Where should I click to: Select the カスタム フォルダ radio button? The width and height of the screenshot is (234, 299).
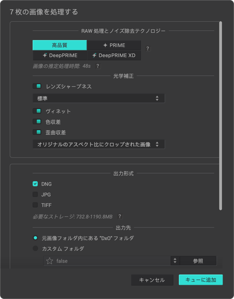[35, 248]
